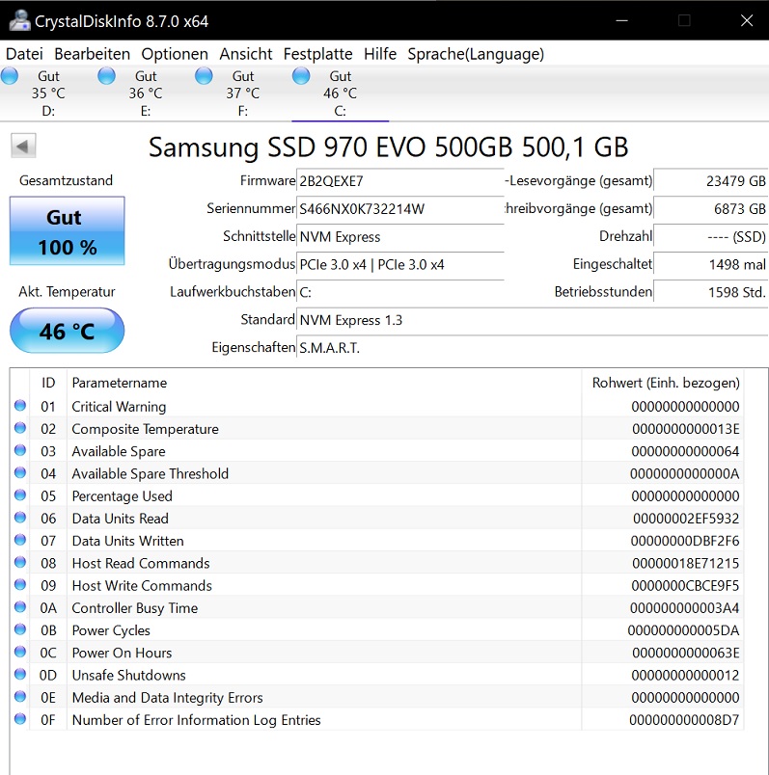The height and width of the screenshot is (775, 769).
Task: Select the Percentage Used parameter row
Action: (377, 495)
